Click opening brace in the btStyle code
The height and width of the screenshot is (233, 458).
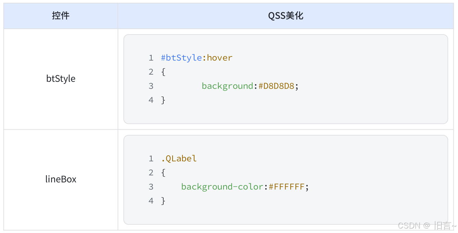[163, 72]
